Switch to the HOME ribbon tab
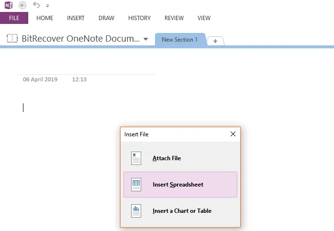Viewport: 334px width, 231px height. pyautogui.click(x=45, y=18)
